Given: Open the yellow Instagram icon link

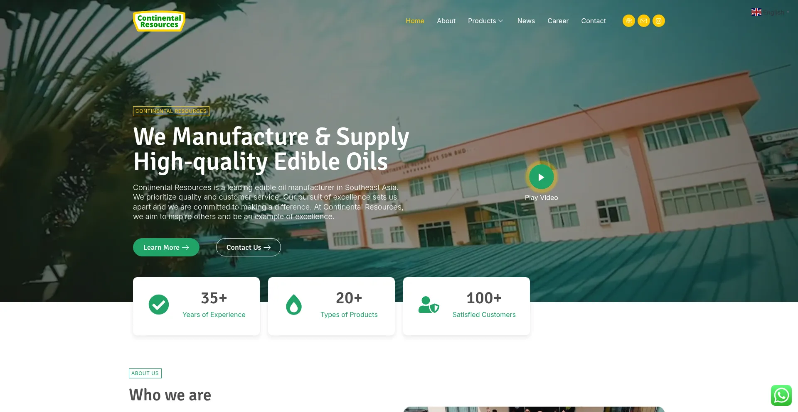Looking at the screenshot, I should pos(658,21).
